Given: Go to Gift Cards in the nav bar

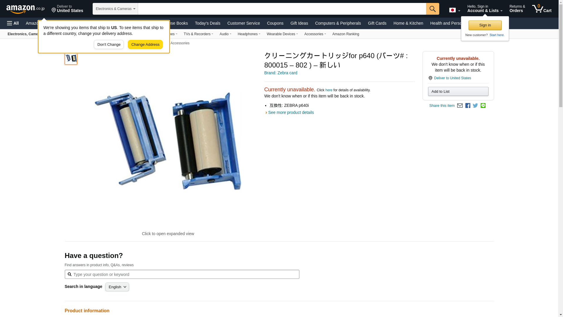Looking at the screenshot, I should point(377,23).
